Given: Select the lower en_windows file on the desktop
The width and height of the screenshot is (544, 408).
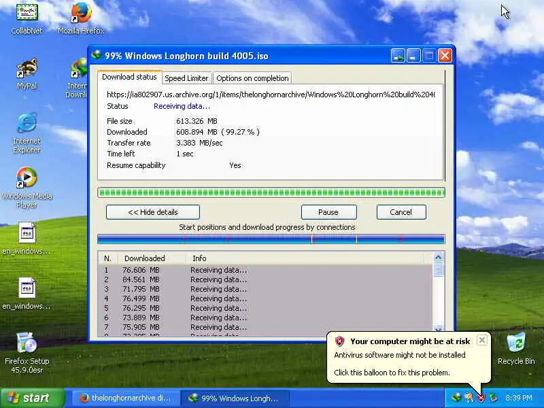Looking at the screenshot, I should 27,294.
